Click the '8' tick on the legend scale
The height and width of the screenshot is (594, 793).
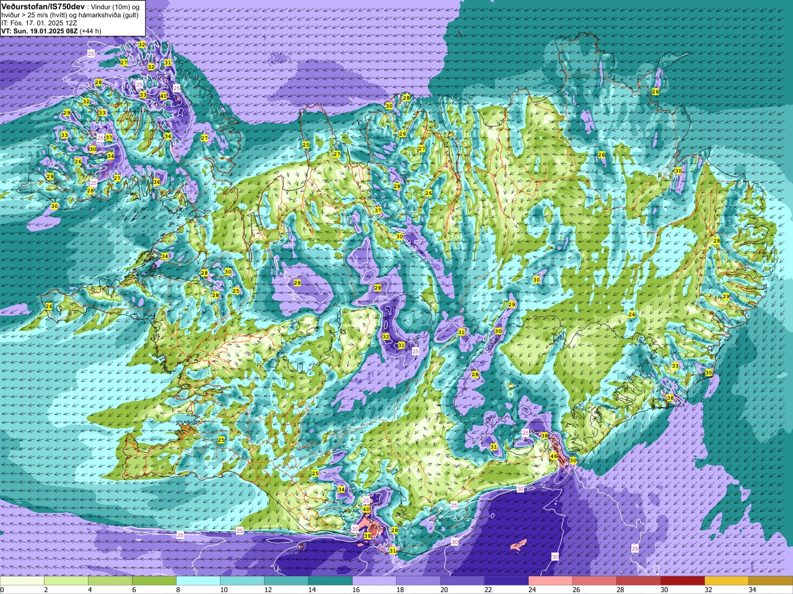[x=177, y=590]
